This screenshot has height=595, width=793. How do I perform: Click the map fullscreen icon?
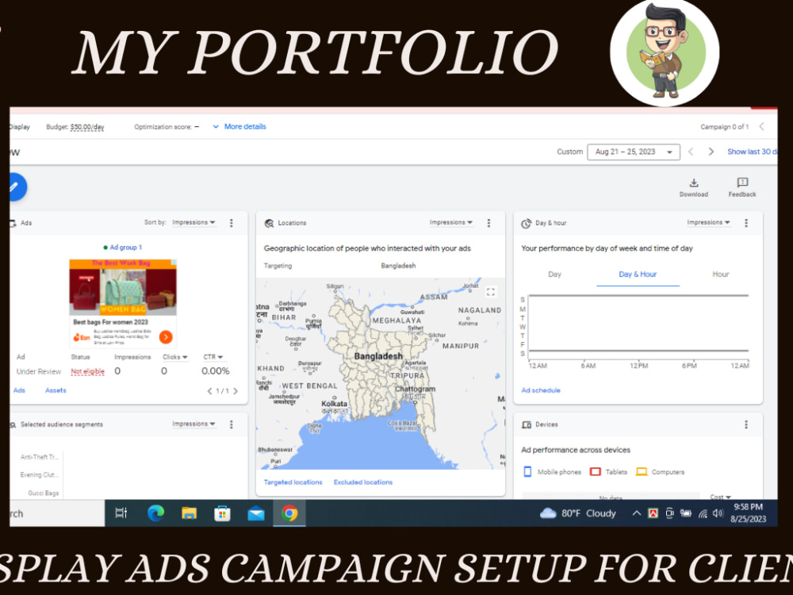click(x=491, y=292)
